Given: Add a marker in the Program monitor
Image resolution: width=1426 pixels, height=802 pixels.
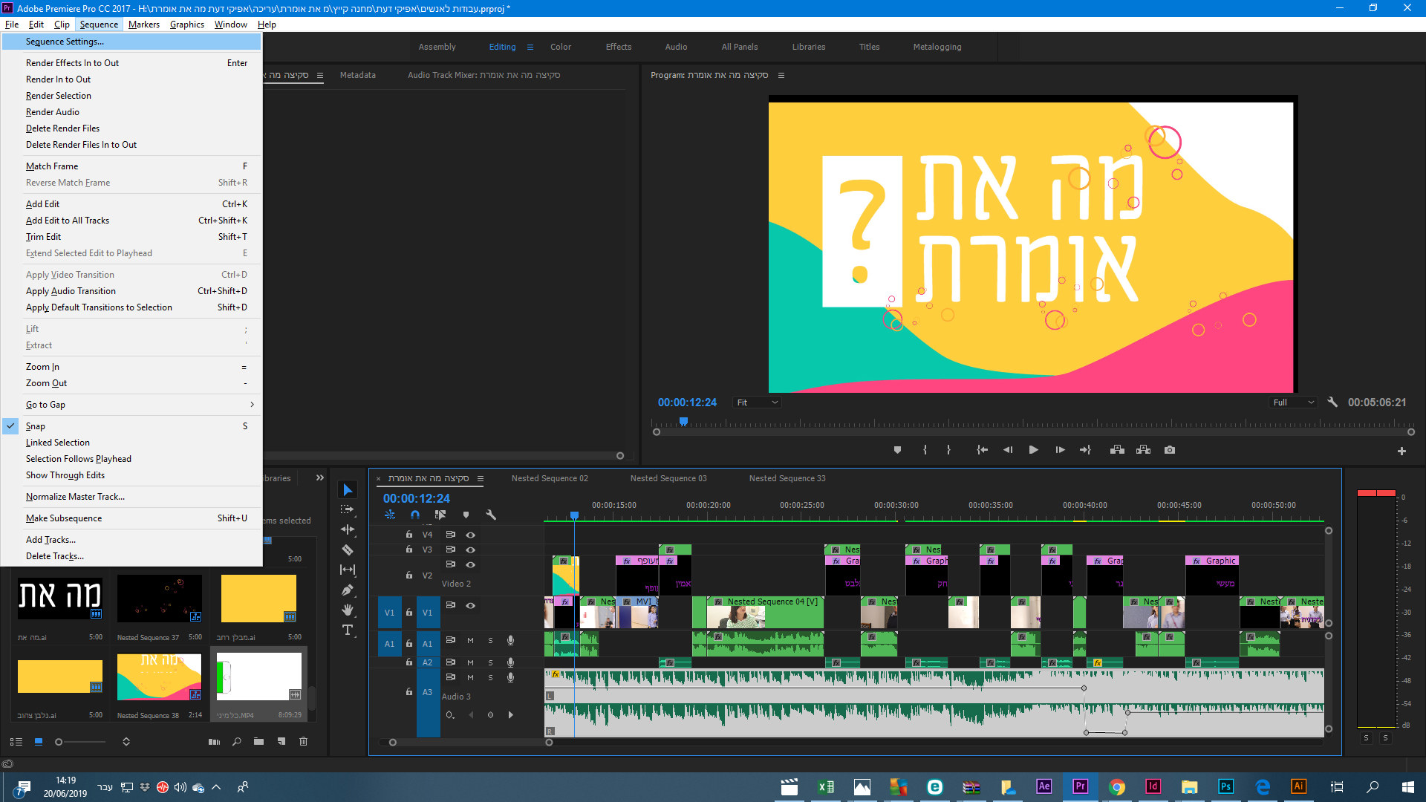Looking at the screenshot, I should 897,450.
